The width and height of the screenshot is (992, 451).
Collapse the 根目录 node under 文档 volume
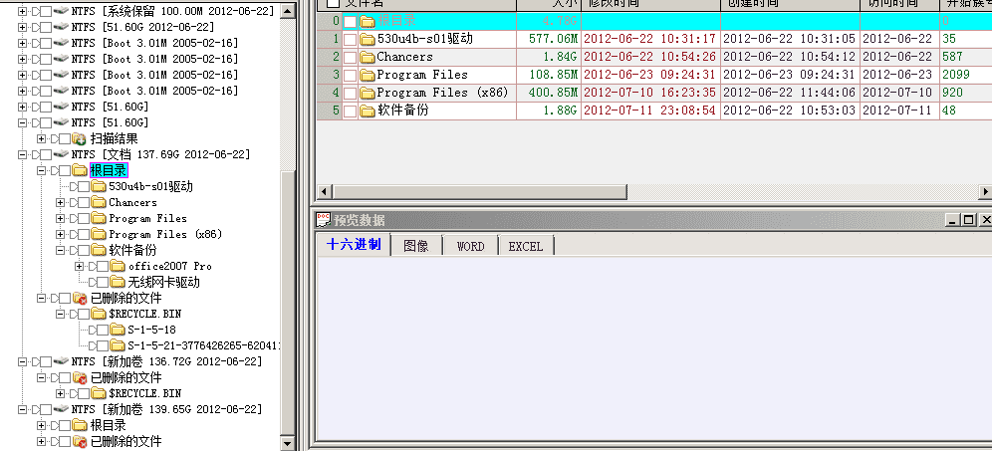(41, 170)
